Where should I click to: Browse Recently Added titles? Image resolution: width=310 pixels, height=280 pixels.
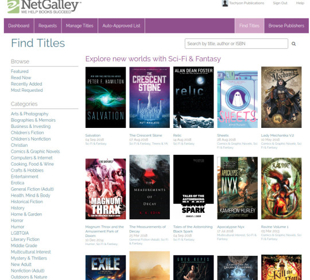point(26,84)
